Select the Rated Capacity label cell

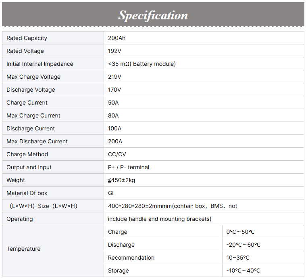pos(27,38)
